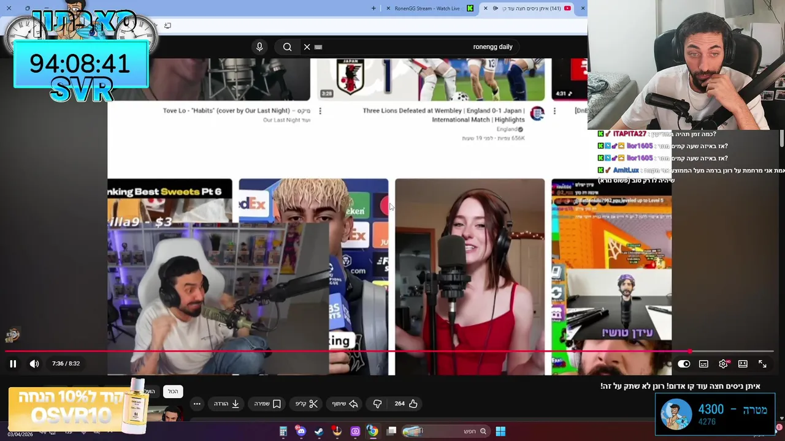The height and width of the screenshot is (441, 785).
Task: Click the video title text איתן ניסים
Action: [x=681, y=386]
